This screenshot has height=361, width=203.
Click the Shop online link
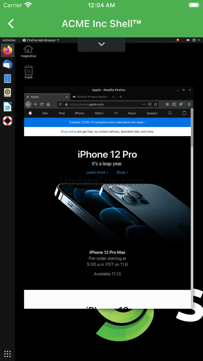pyautogui.click(x=68, y=132)
